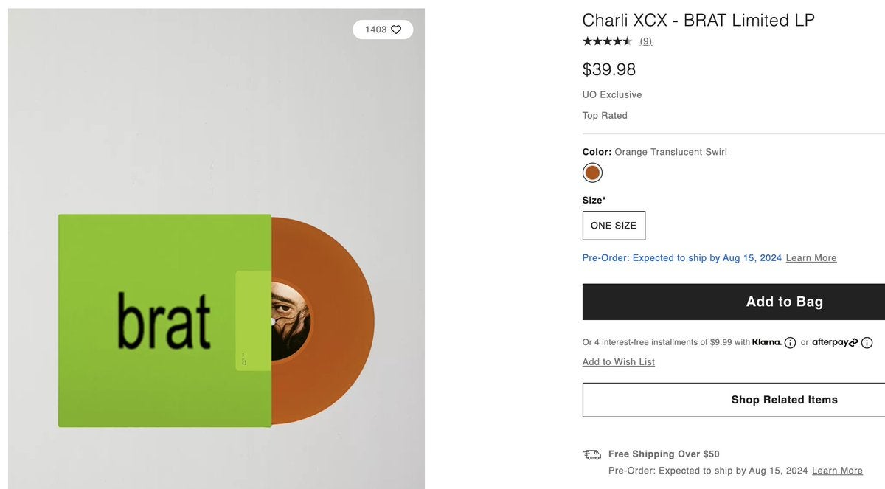Open Afterpay info circle icon
The height and width of the screenshot is (489, 885).
coord(867,343)
